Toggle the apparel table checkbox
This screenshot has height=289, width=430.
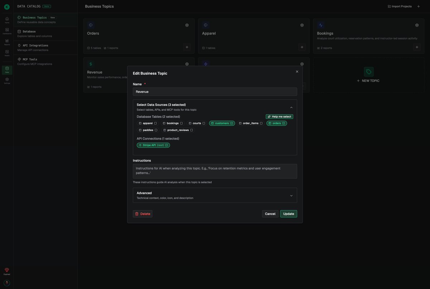[156, 123]
